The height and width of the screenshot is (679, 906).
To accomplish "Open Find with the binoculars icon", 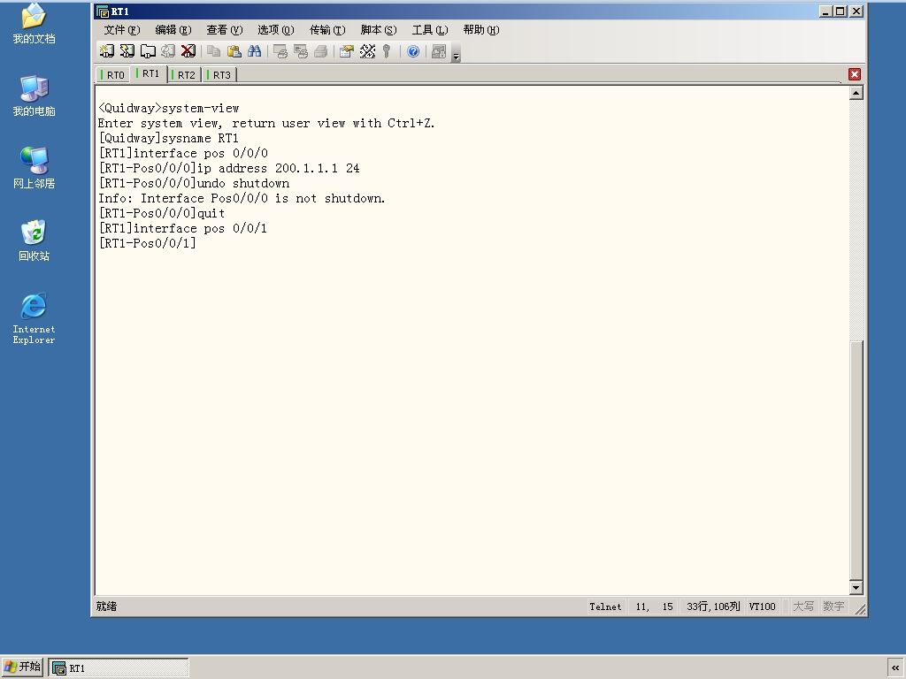I will pos(254,51).
